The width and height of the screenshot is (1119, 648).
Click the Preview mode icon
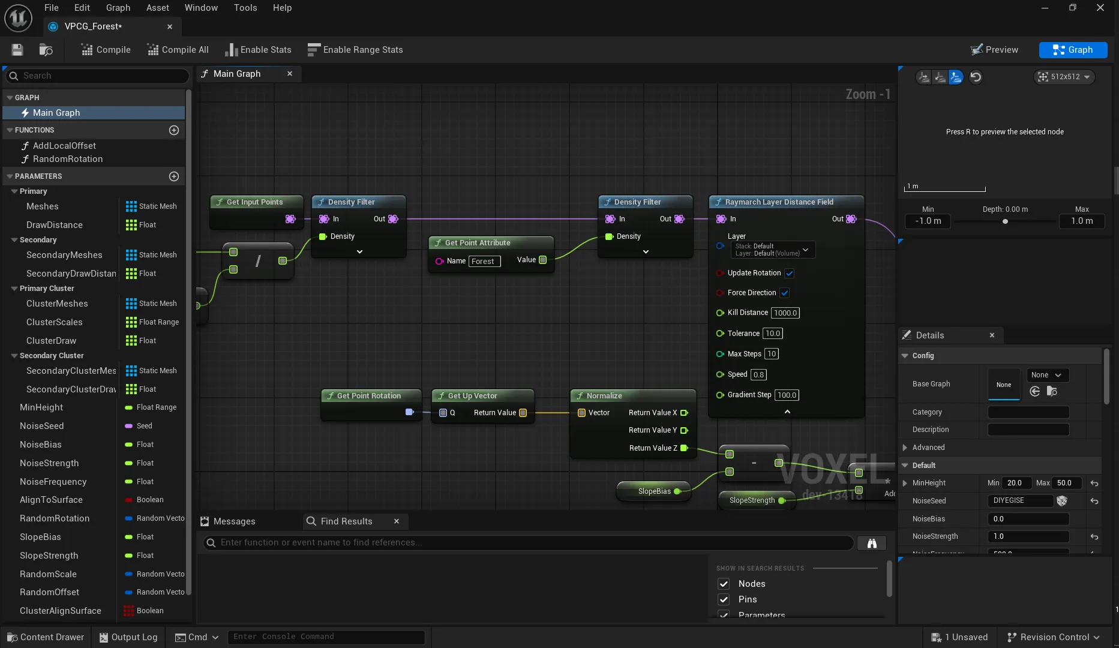coord(977,50)
